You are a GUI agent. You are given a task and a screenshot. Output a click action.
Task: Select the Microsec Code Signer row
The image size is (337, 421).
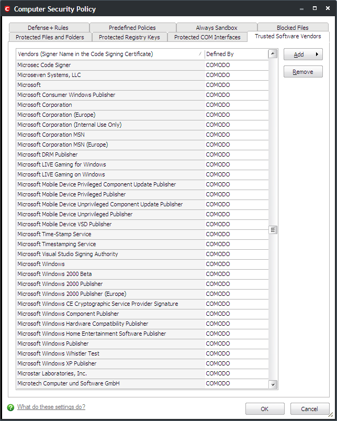pyautogui.click(x=142, y=65)
